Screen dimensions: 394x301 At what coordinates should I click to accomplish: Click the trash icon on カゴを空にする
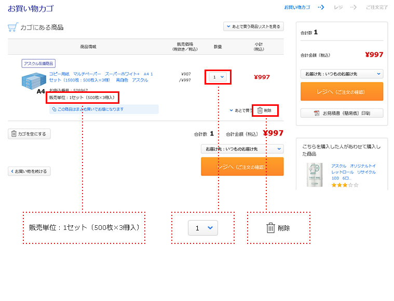coord(13,134)
